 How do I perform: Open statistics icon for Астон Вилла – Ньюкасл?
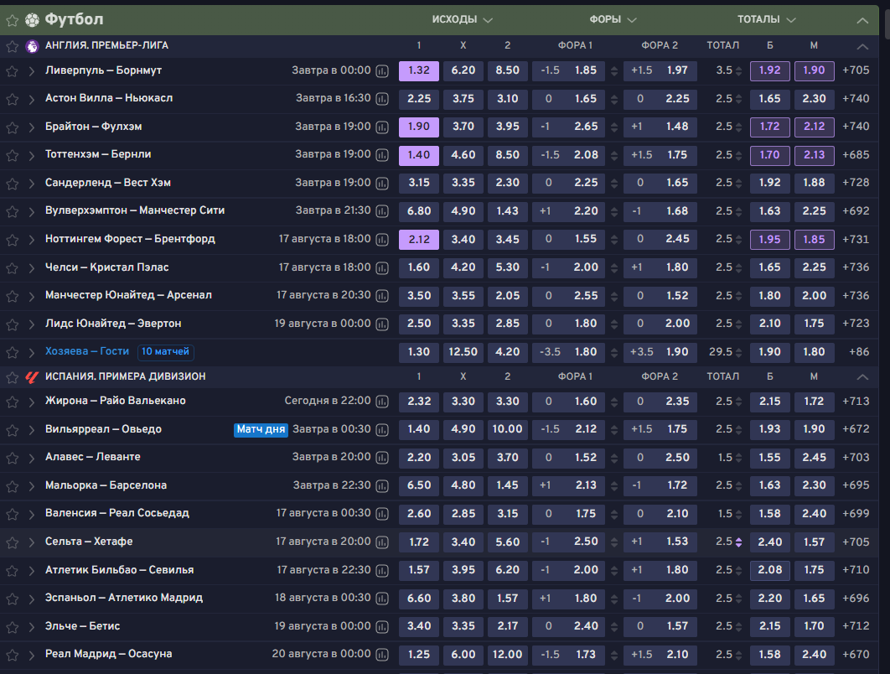[382, 99]
